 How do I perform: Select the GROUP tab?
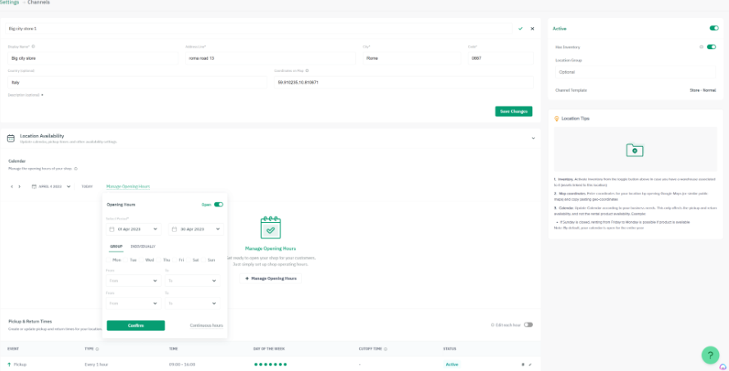click(x=116, y=247)
